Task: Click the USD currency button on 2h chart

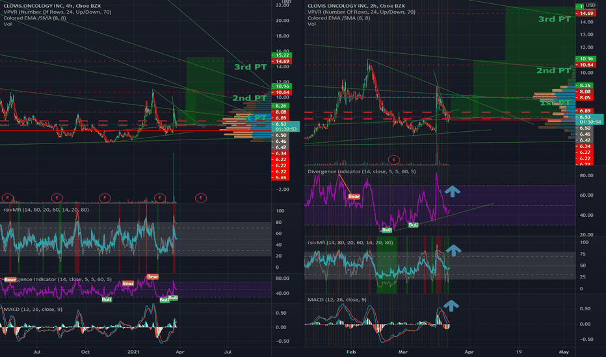Action: click(x=590, y=5)
